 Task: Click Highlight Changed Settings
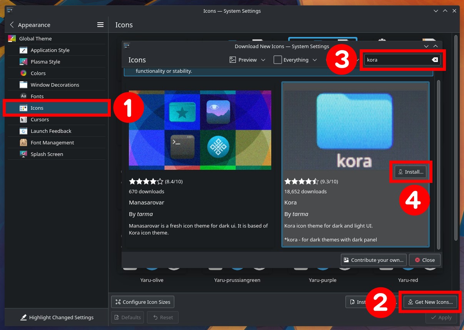point(57,317)
